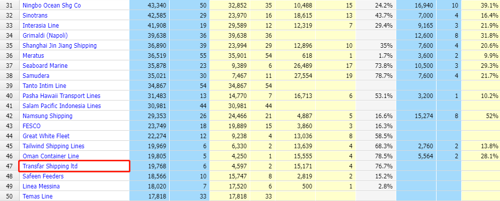Click the highlighted Transfar Shipping ltd link
500x201 pixels.
click(x=50, y=166)
